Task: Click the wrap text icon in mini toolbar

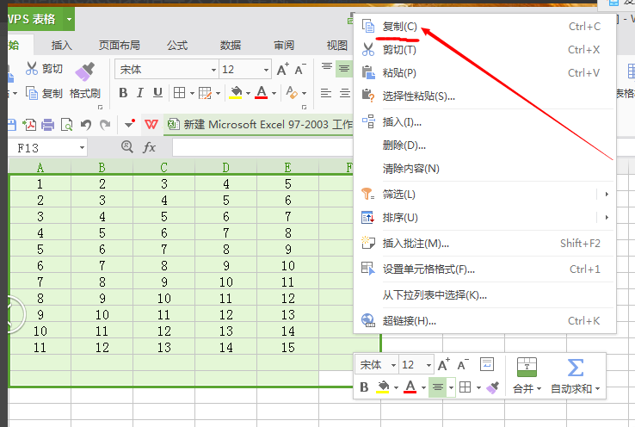Action: pyautogui.click(x=487, y=364)
